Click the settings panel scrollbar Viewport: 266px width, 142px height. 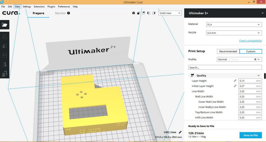pyautogui.click(x=265, y=76)
